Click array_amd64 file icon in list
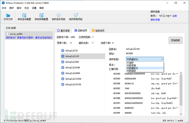189x123 pixels. tap(7, 34)
